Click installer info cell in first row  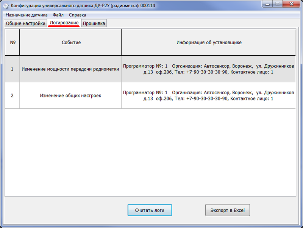[x=209, y=69]
